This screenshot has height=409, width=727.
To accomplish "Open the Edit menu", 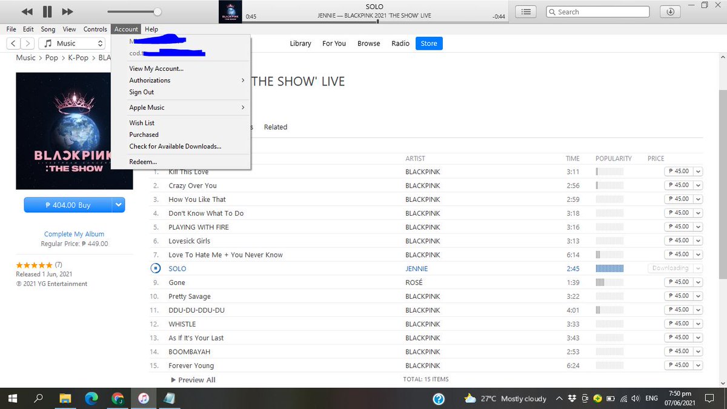I will tap(28, 29).
